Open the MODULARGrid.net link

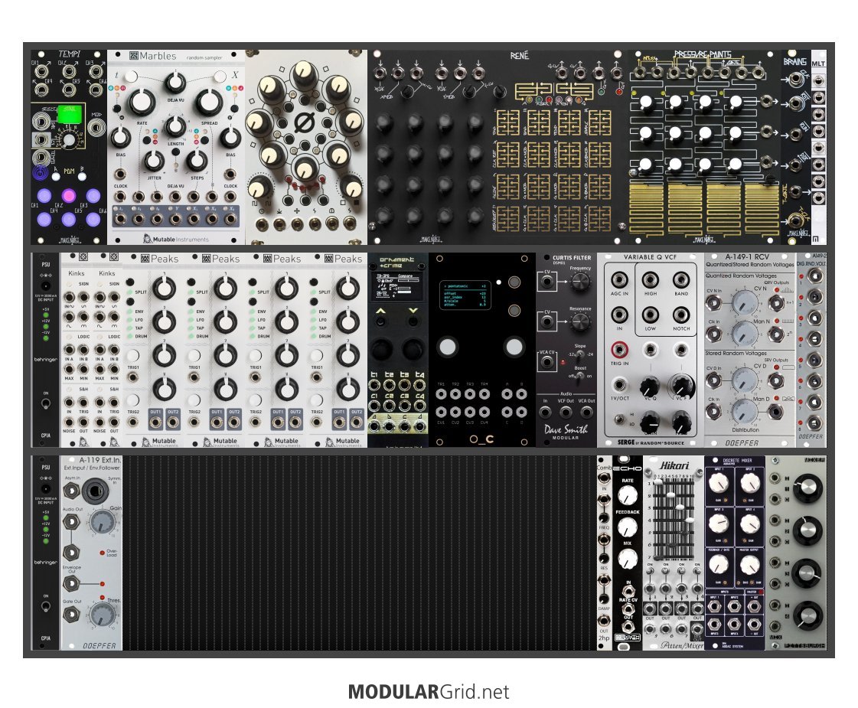pos(428,692)
